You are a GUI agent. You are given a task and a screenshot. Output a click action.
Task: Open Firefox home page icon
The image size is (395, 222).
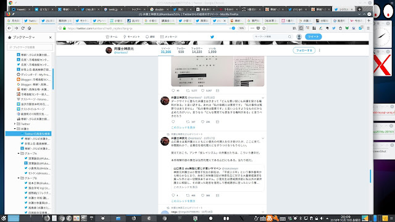(x=29, y=28)
